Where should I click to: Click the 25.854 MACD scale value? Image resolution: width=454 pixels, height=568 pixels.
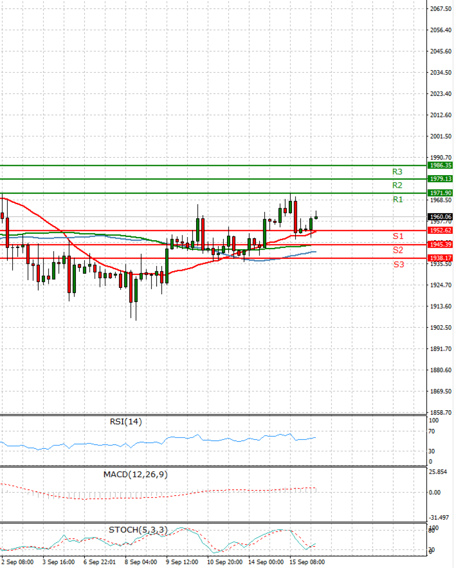tap(438, 472)
